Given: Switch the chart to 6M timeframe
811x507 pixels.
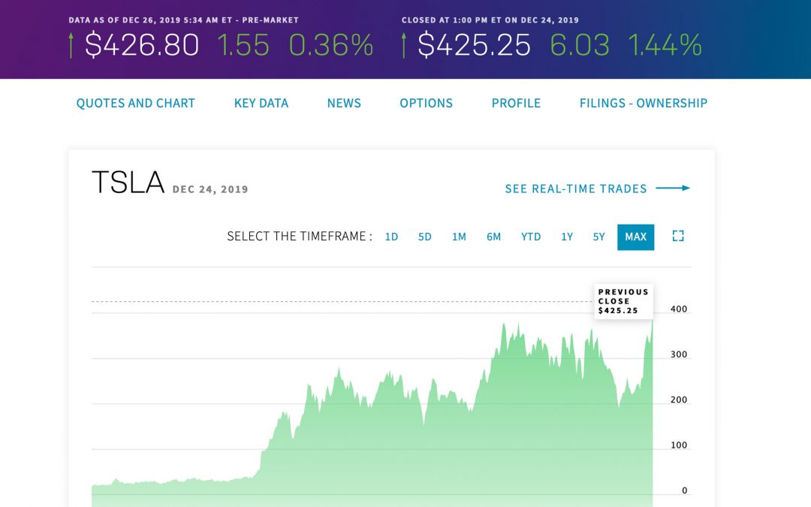Looking at the screenshot, I should point(493,237).
